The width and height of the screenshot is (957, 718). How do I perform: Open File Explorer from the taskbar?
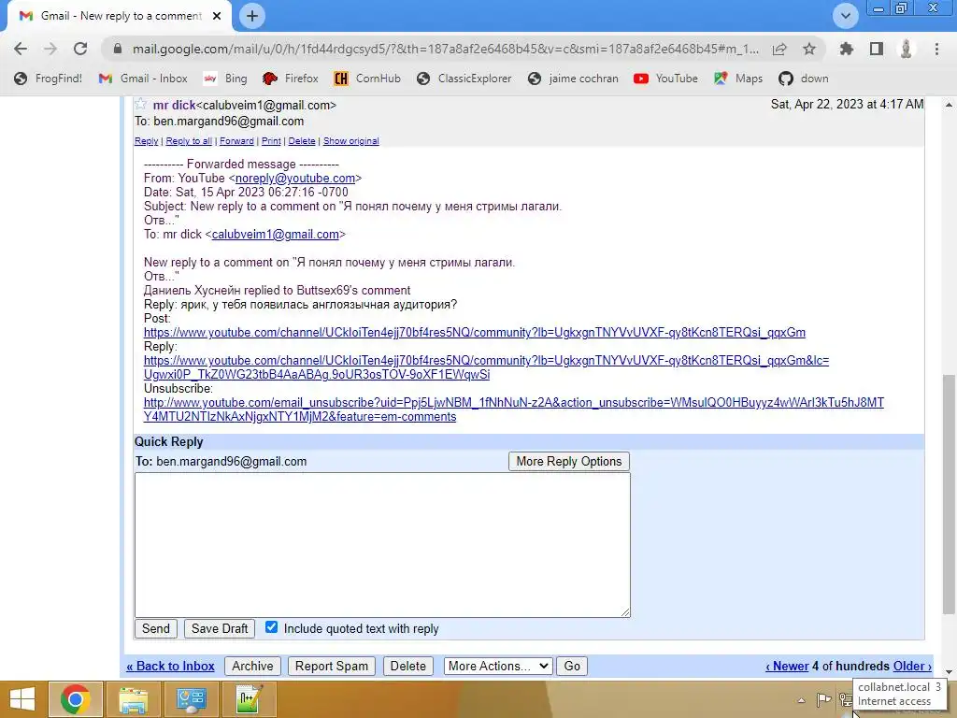pos(133,699)
